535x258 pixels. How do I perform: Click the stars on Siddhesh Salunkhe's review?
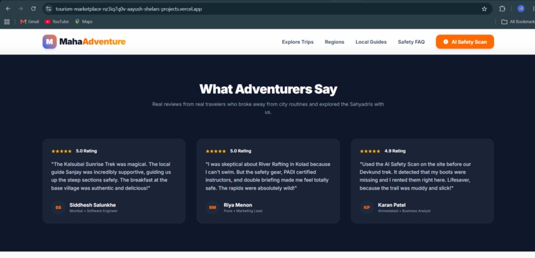pyautogui.click(x=62, y=151)
